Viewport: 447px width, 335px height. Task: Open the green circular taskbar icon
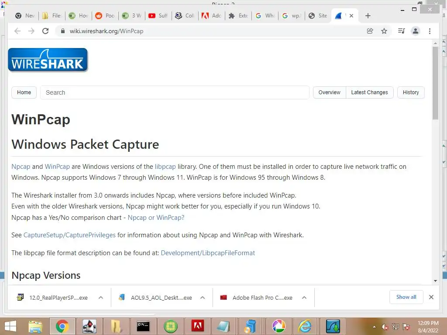click(x=171, y=326)
